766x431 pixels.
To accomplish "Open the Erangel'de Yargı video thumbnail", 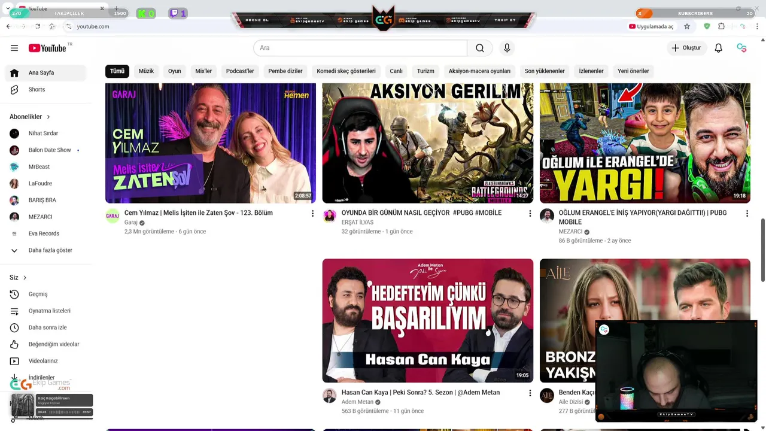I will pyautogui.click(x=645, y=143).
